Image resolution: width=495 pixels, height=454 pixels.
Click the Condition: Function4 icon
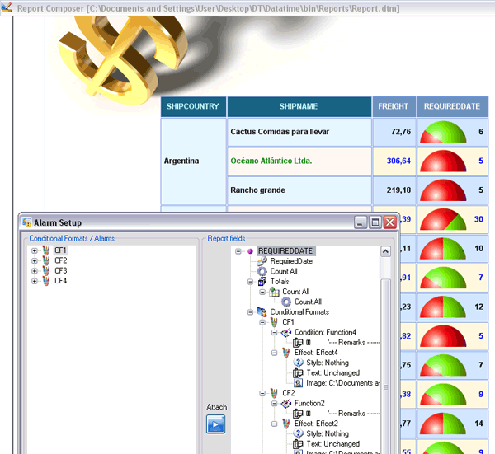(286, 332)
